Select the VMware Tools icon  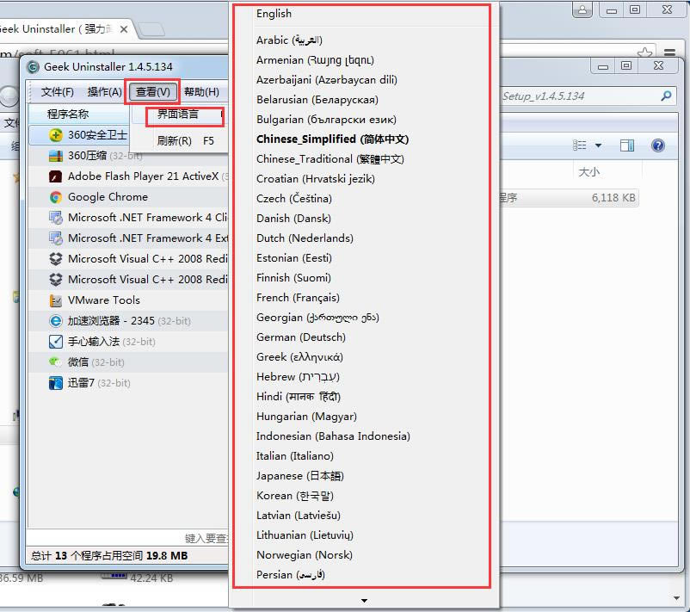point(55,300)
